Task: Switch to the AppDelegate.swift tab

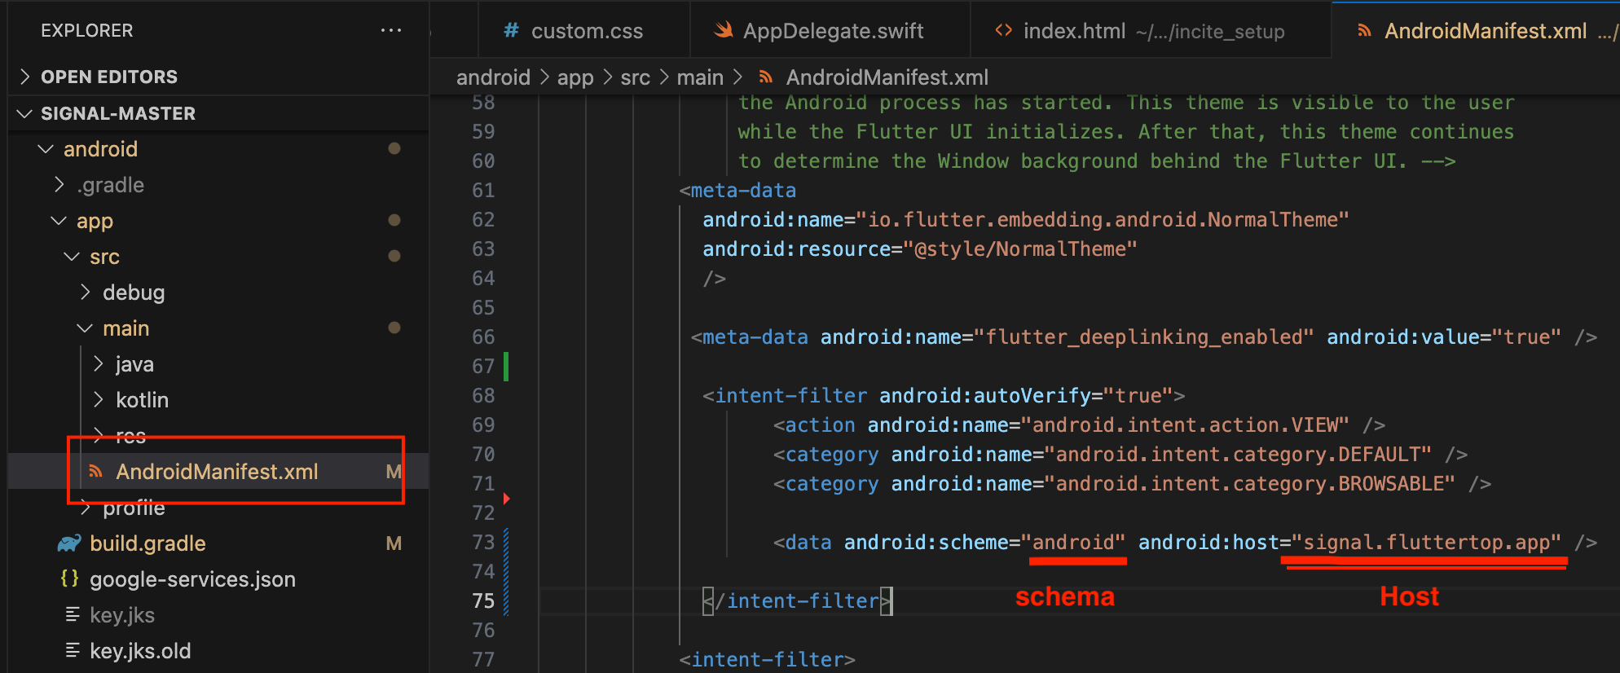Action: pyautogui.click(x=833, y=31)
